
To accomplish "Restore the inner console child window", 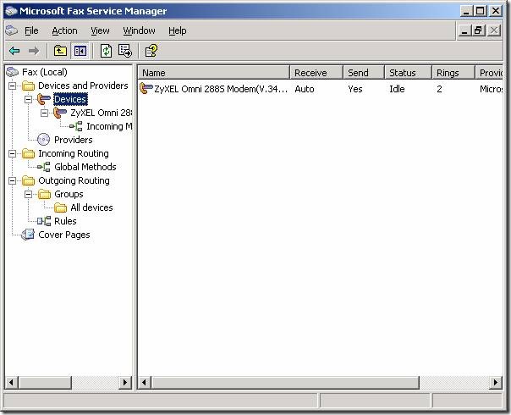I will pos(479,31).
